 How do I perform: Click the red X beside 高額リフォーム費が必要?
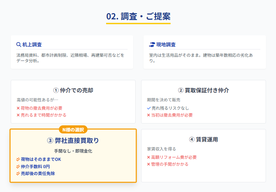click(x=149, y=157)
